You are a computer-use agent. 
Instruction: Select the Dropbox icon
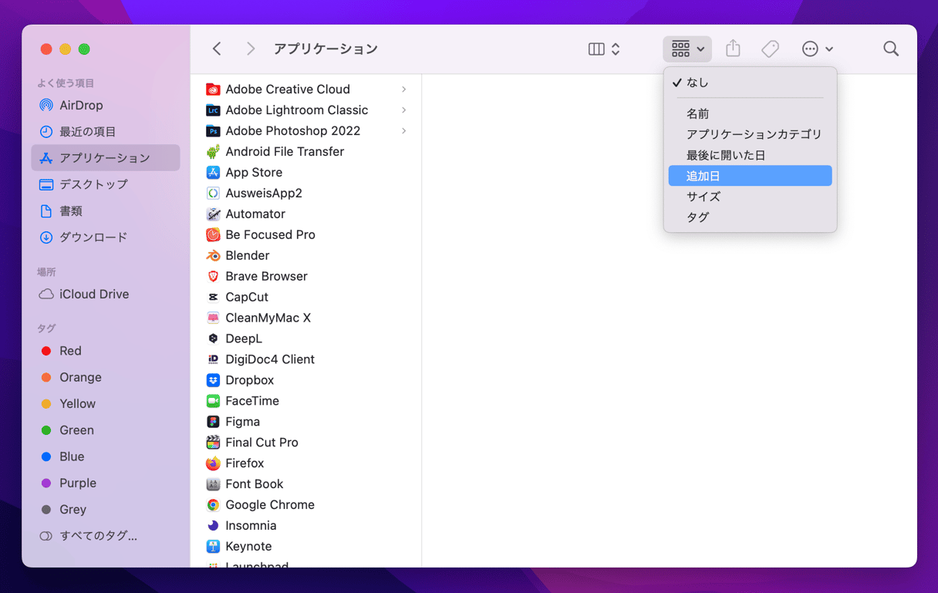pyautogui.click(x=213, y=380)
